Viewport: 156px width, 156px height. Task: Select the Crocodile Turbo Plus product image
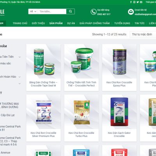tap(82, 112)
